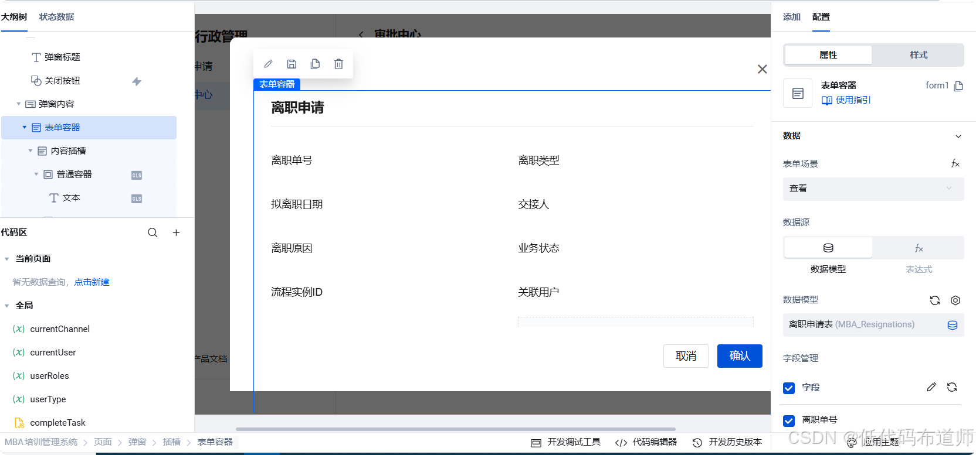The width and height of the screenshot is (976, 455).
Task: Collapse the 数据 properties section
Action: pyautogui.click(x=958, y=136)
